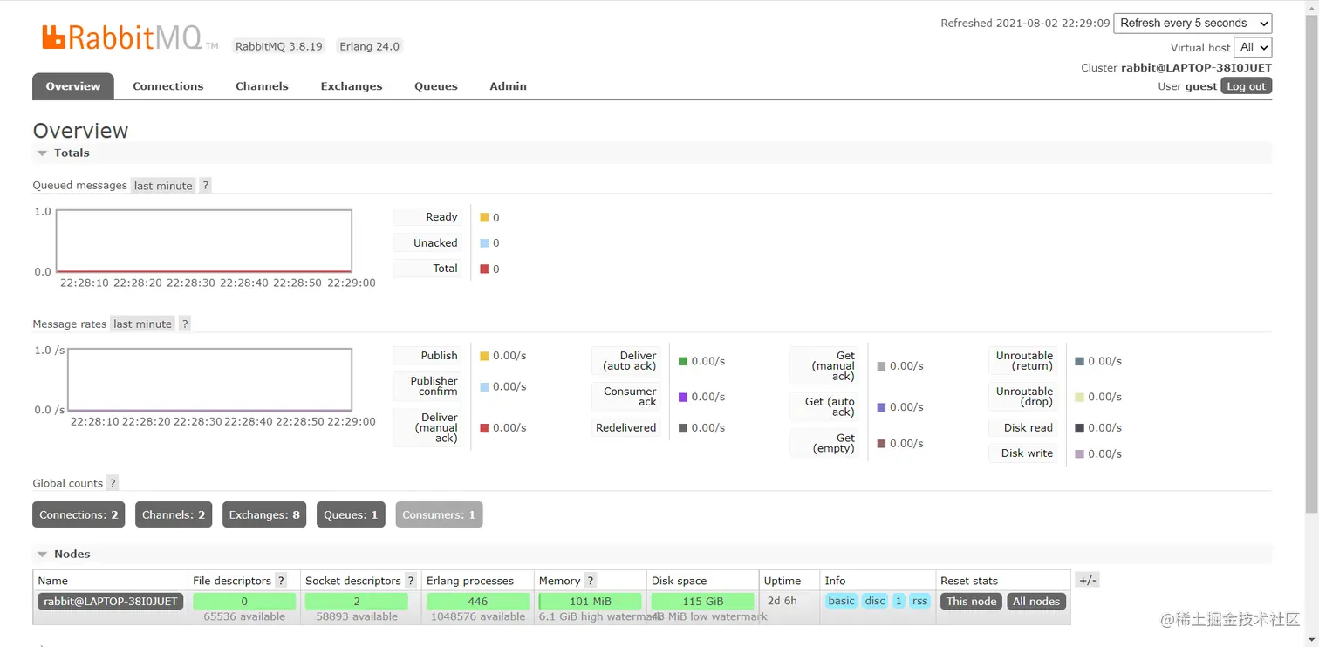Click the green Deliver (auto ack) swatch
The image size is (1319, 647).
pos(683,361)
